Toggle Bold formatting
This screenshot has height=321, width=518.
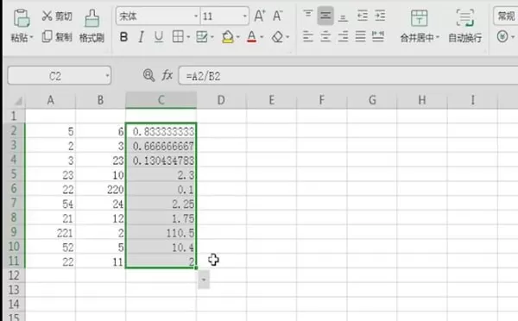pyautogui.click(x=123, y=37)
